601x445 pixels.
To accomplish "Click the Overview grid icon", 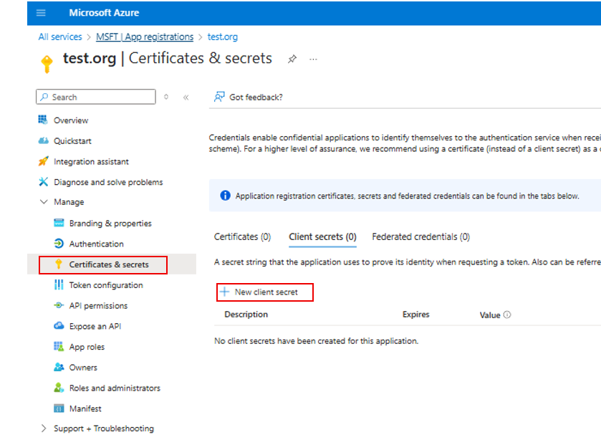I will pos(43,120).
